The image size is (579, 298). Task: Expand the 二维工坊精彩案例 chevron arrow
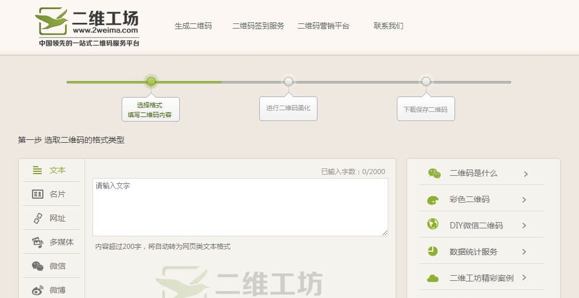(x=524, y=278)
